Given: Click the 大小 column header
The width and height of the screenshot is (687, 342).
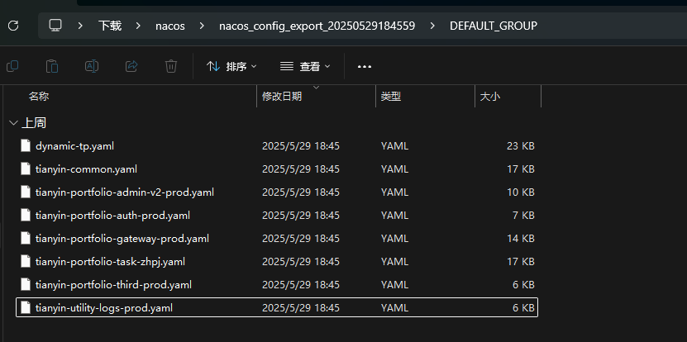Looking at the screenshot, I should tap(489, 97).
